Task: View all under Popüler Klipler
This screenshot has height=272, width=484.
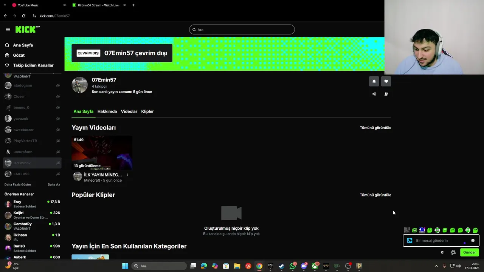Action: (x=375, y=195)
